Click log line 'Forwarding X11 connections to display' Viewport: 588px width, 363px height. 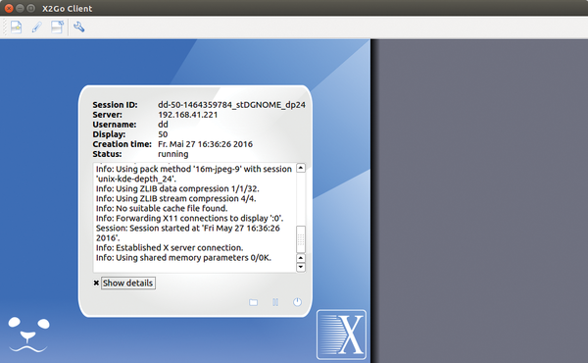[189, 218]
